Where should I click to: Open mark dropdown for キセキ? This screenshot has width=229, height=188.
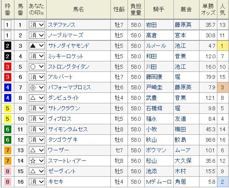(x=37, y=182)
